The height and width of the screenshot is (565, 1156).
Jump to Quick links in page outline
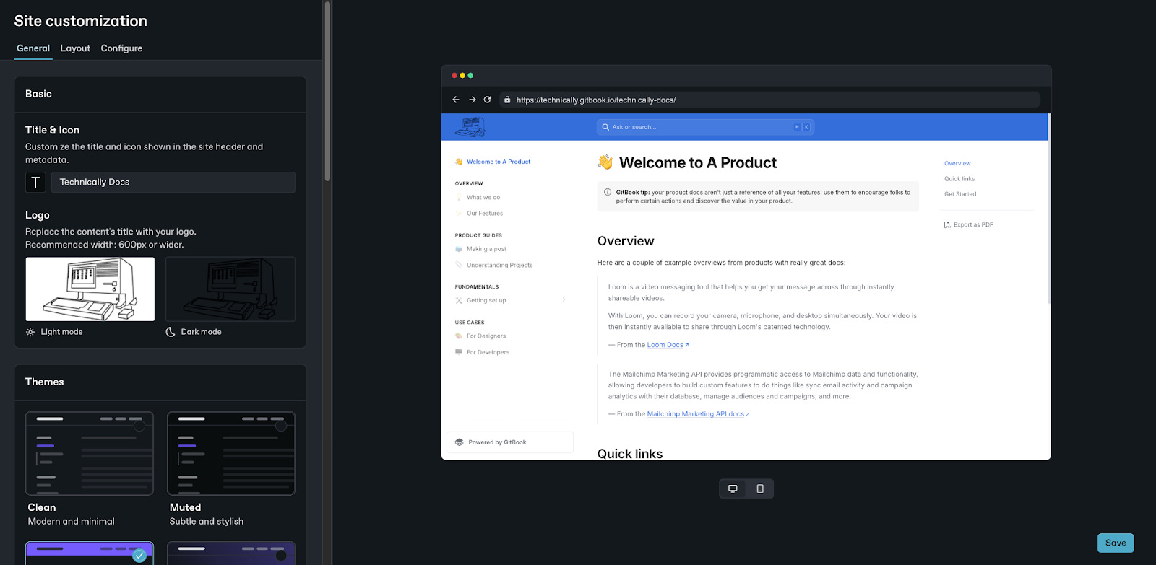[x=959, y=179]
